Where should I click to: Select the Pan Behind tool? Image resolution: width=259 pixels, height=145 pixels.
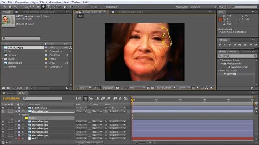coord(32,7)
